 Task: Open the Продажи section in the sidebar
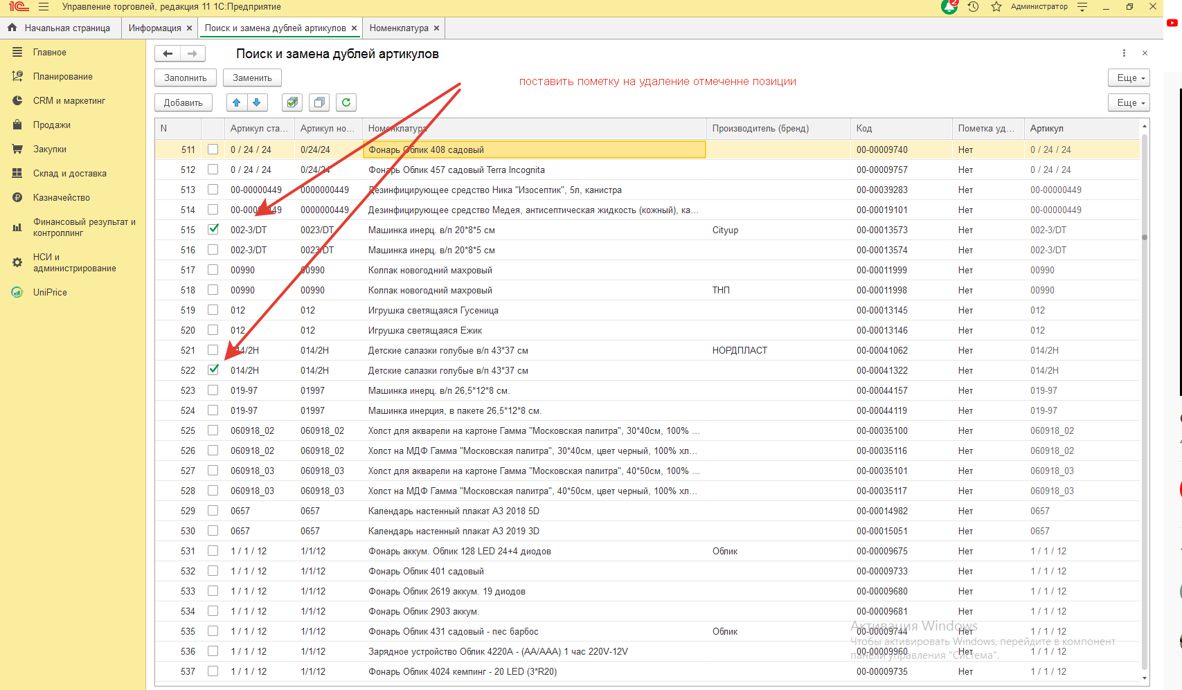coord(52,125)
